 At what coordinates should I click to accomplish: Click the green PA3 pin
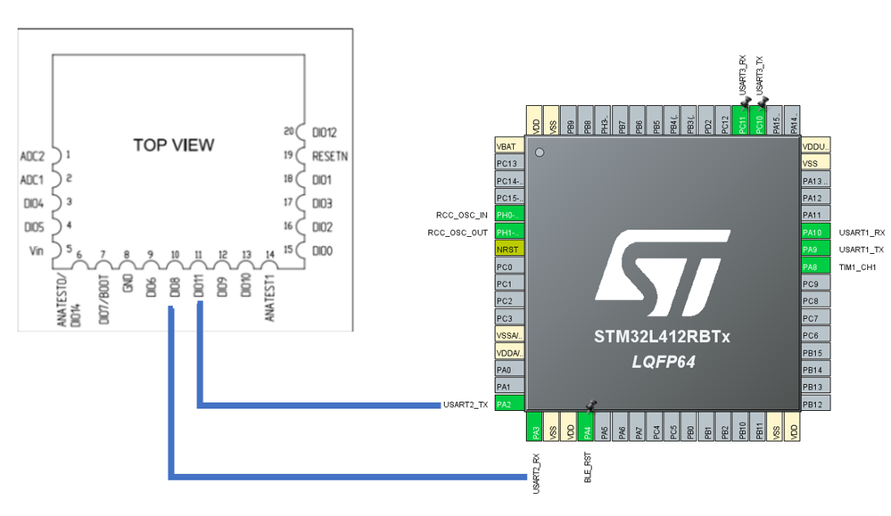[535, 426]
